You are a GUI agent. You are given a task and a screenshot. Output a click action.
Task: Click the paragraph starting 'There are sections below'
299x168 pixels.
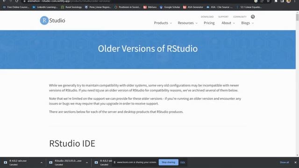(116, 112)
